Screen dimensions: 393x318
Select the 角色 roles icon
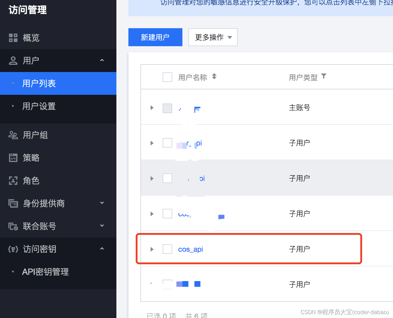[13, 180]
